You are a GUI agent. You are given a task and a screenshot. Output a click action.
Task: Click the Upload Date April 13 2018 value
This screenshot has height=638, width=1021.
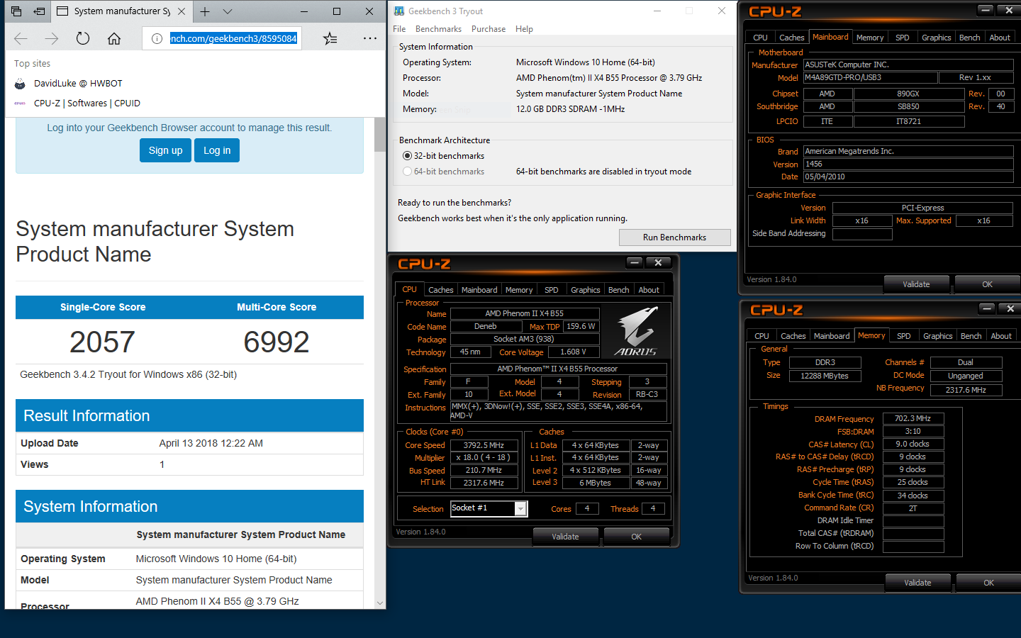[x=211, y=443]
